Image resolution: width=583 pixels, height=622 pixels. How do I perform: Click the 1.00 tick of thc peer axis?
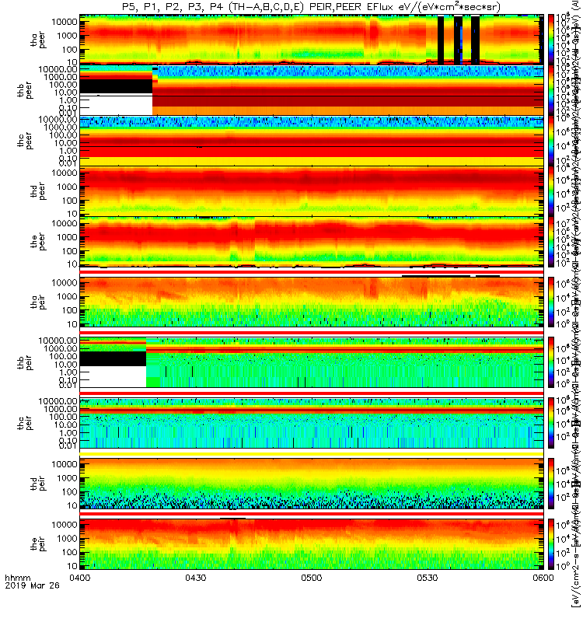[68, 151]
